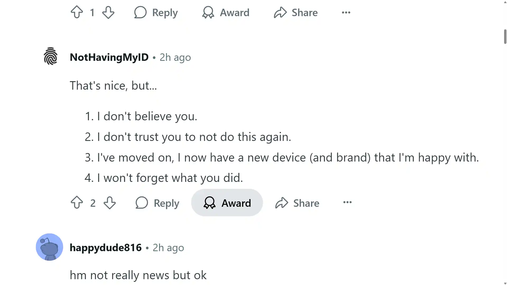The width and height of the screenshot is (507, 285).
Task: Click the 2h ago timestamp on NotHavingMyID's comment
Action: (175, 57)
